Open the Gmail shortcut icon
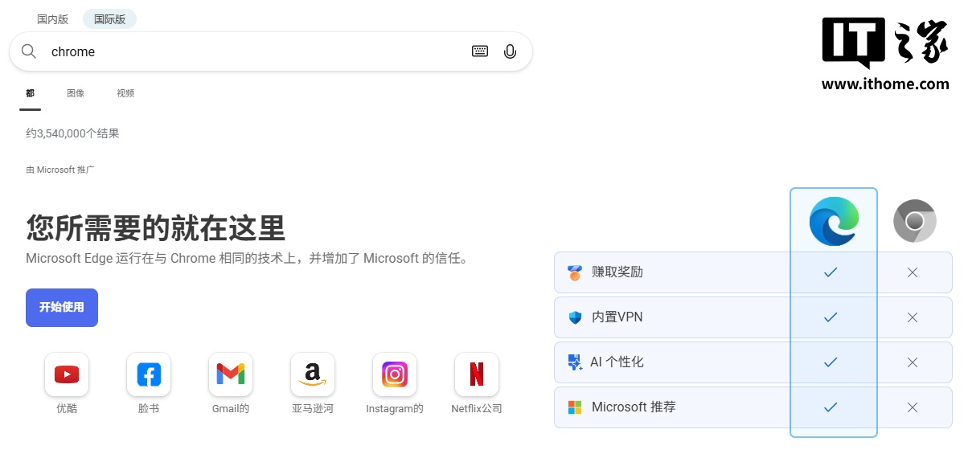Viewport: 964px width, 450px height. click(231, 374)
